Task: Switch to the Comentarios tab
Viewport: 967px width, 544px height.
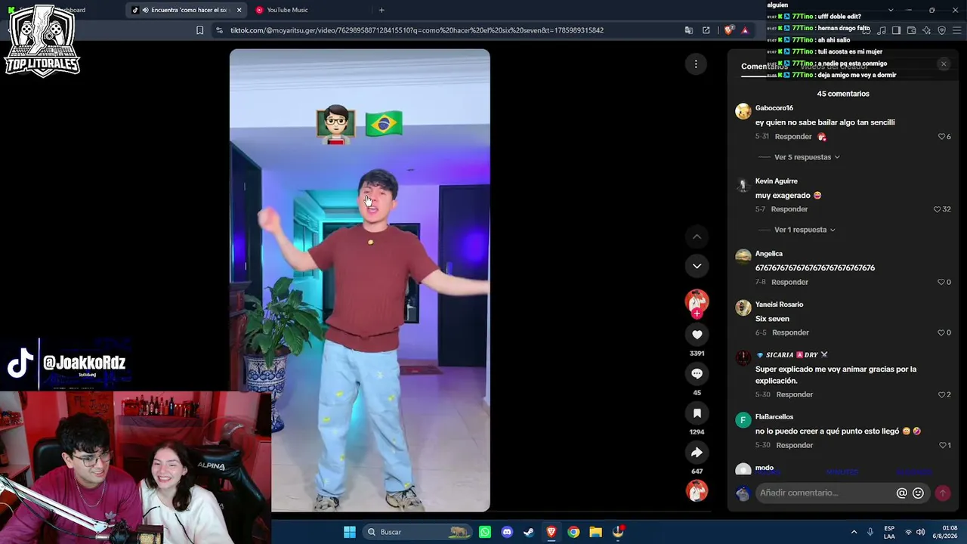Action: point(765,66)
